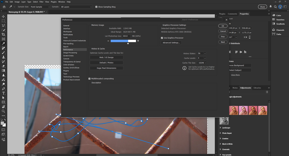Click Cancel in Preferences dialog
The width and height of the screenshot is (289, 156).
223,31
